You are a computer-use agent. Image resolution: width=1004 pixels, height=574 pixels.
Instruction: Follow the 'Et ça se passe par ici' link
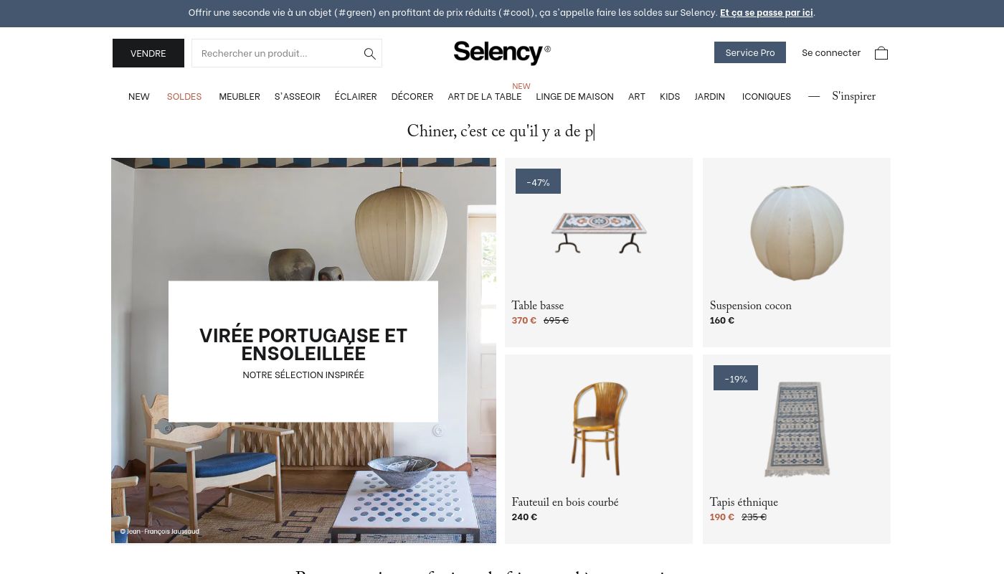point(767,12)
